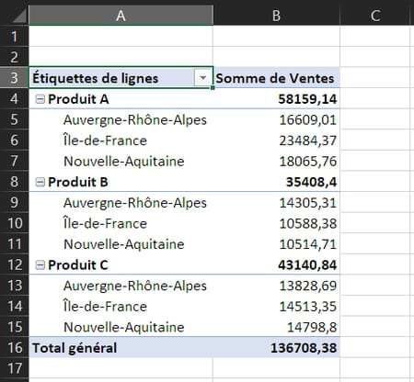Open the Étiquettes de lignes filter dropdown

[x=202, y=78]
